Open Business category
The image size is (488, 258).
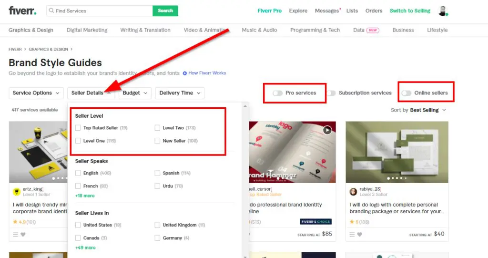pyautogui.click(x=403, y=30)
